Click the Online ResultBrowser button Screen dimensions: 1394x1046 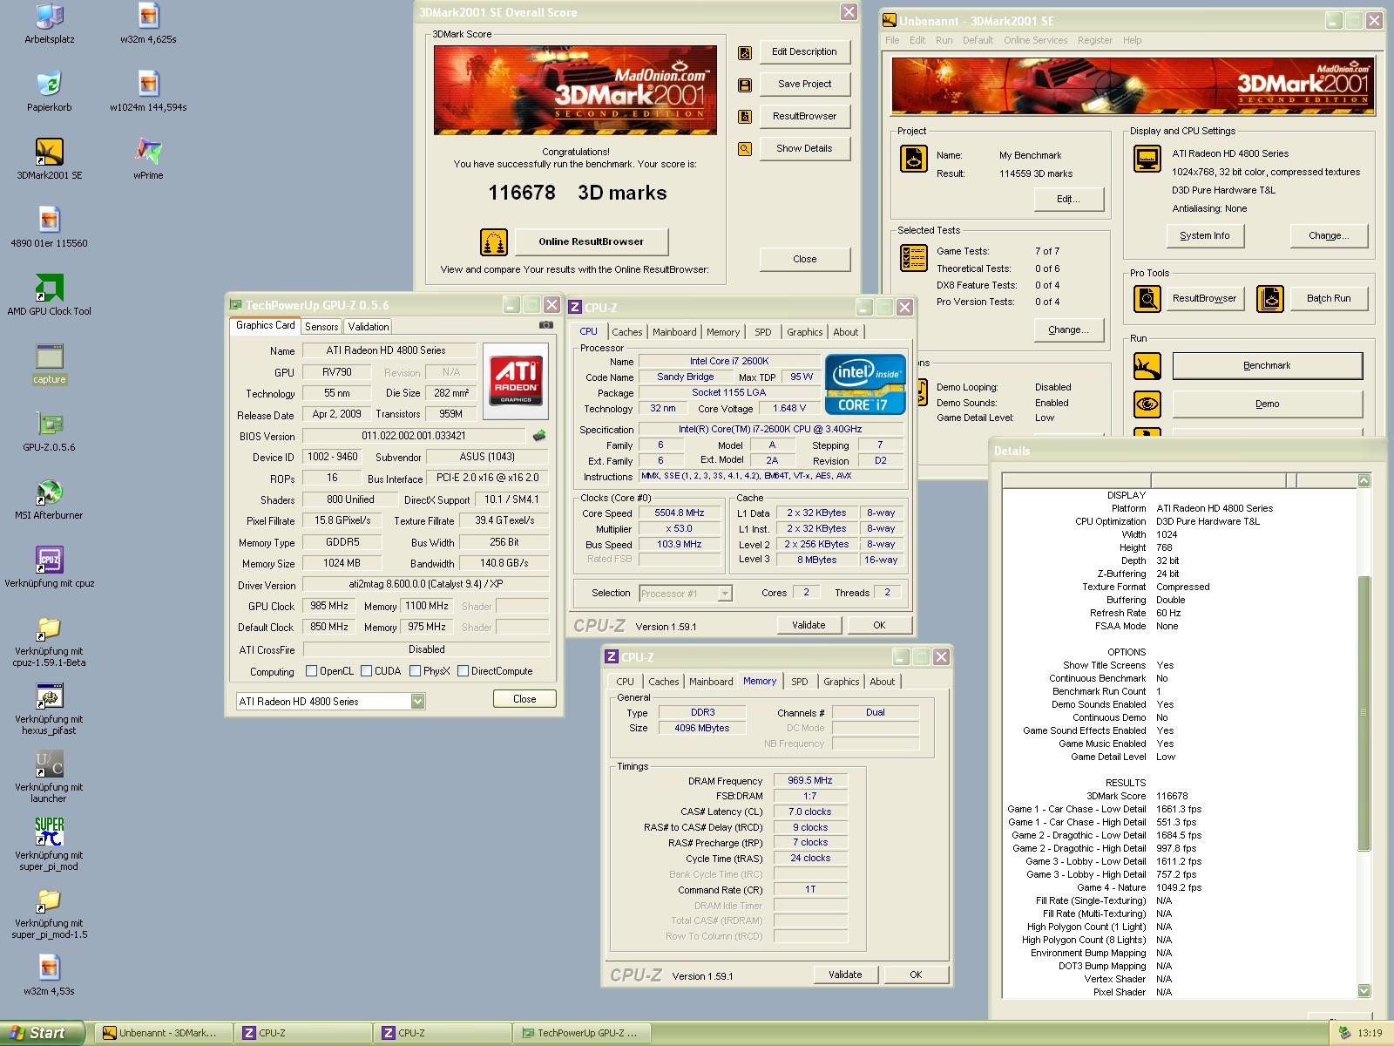coord(591,242)
